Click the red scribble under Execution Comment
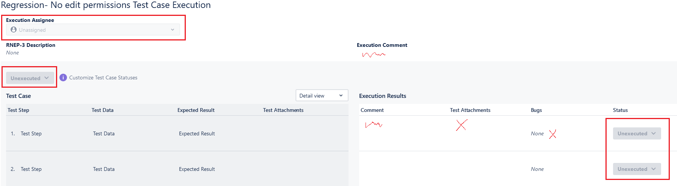This screenshot has width=677, height=186. click(x=374, y=54)
